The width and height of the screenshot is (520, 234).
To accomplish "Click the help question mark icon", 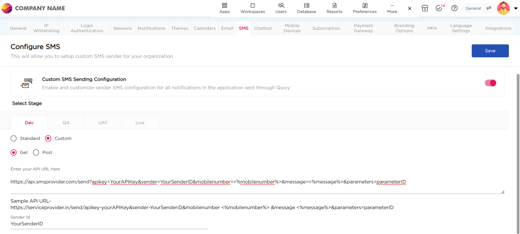I will (x=454, y=8).
